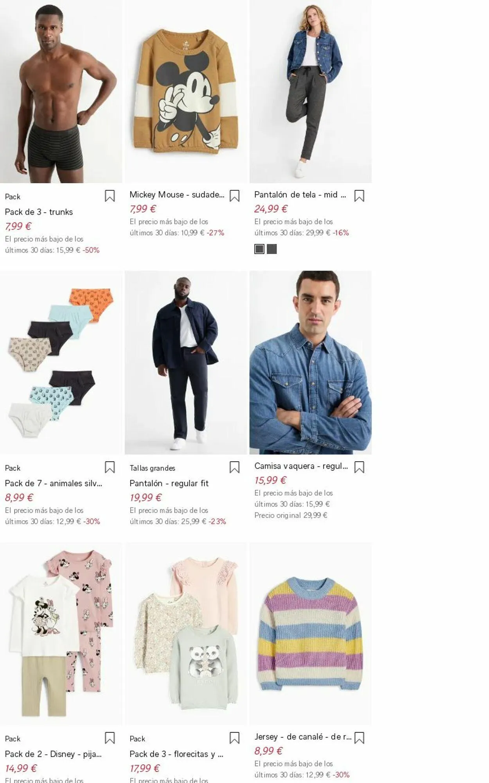489x783 pixels.
Task: View the Mickey Mouse sweatshirt image
Action: pos(186,92)
